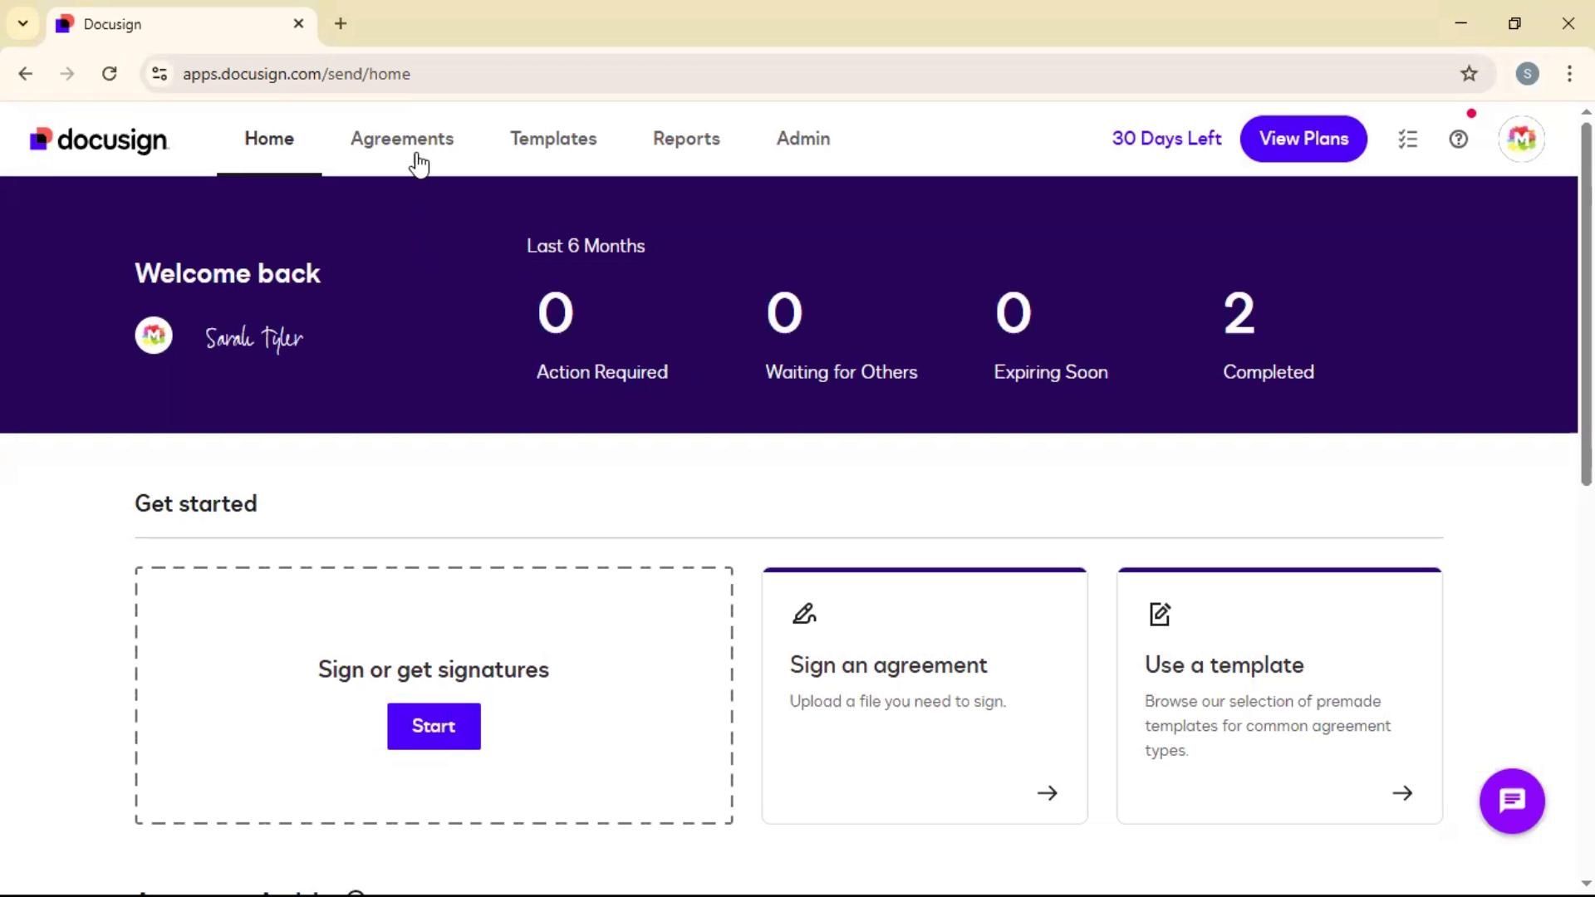Open the checklist tasks icon

tap(1407, 140)
